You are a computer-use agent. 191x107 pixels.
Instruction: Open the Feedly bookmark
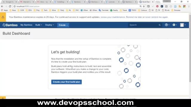click(114, 10)
